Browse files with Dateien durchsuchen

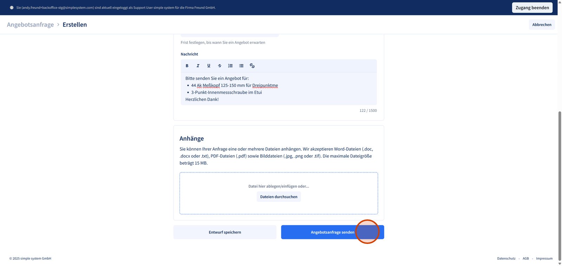(x=279, y=197)
